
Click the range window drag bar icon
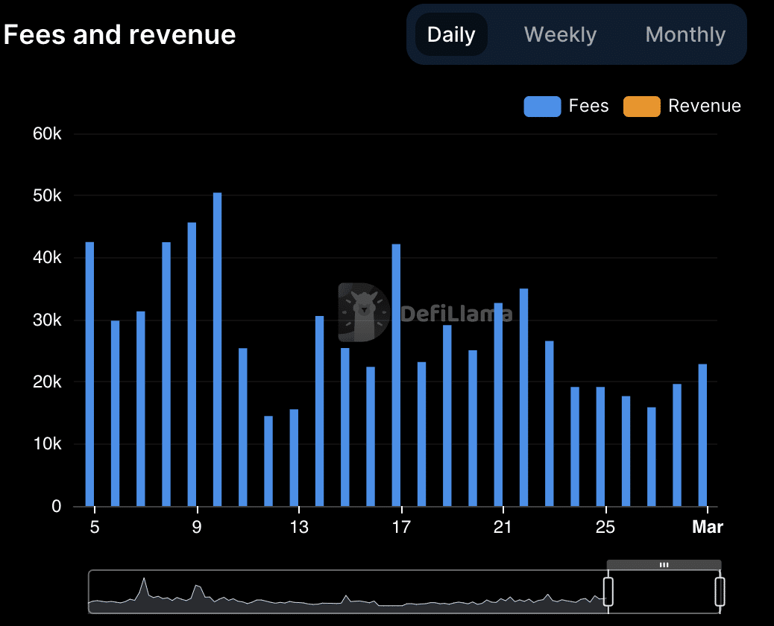click(664, 565)
